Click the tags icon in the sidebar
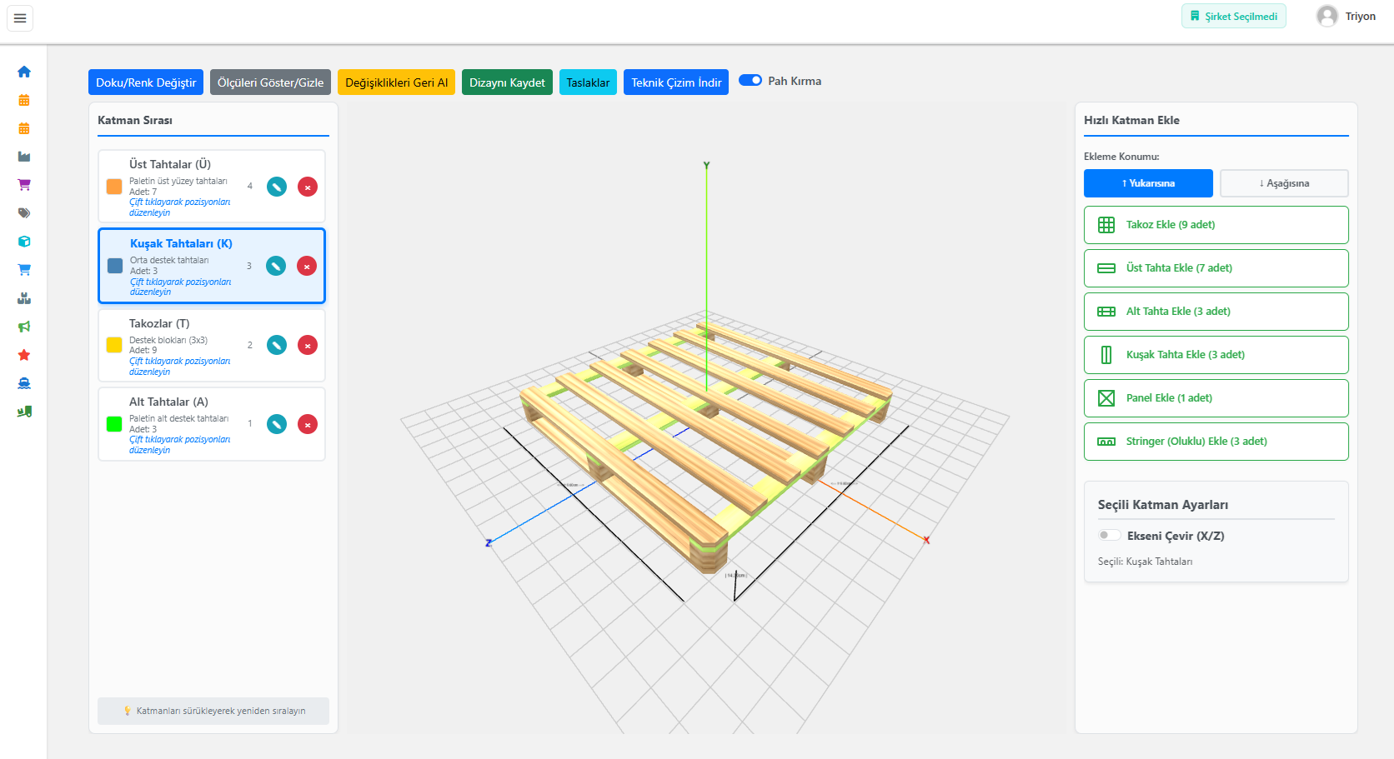Viewport: 1394px width, 759px height. pos(23,213)
